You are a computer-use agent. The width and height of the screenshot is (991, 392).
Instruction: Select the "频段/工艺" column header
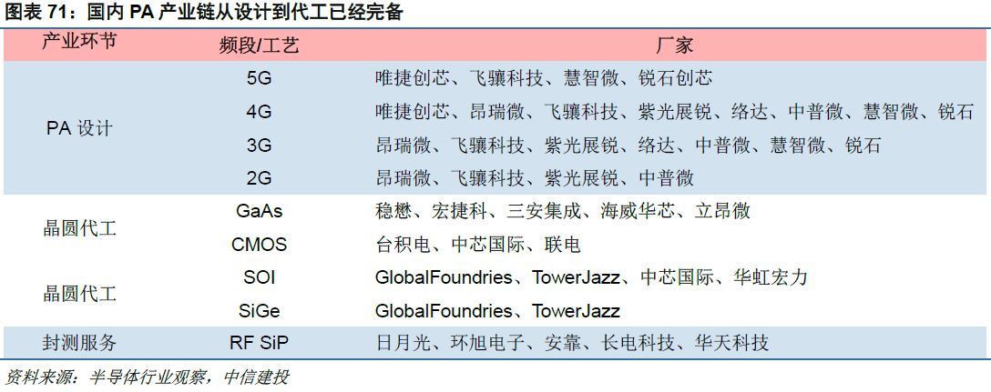[x=259, y=45]
